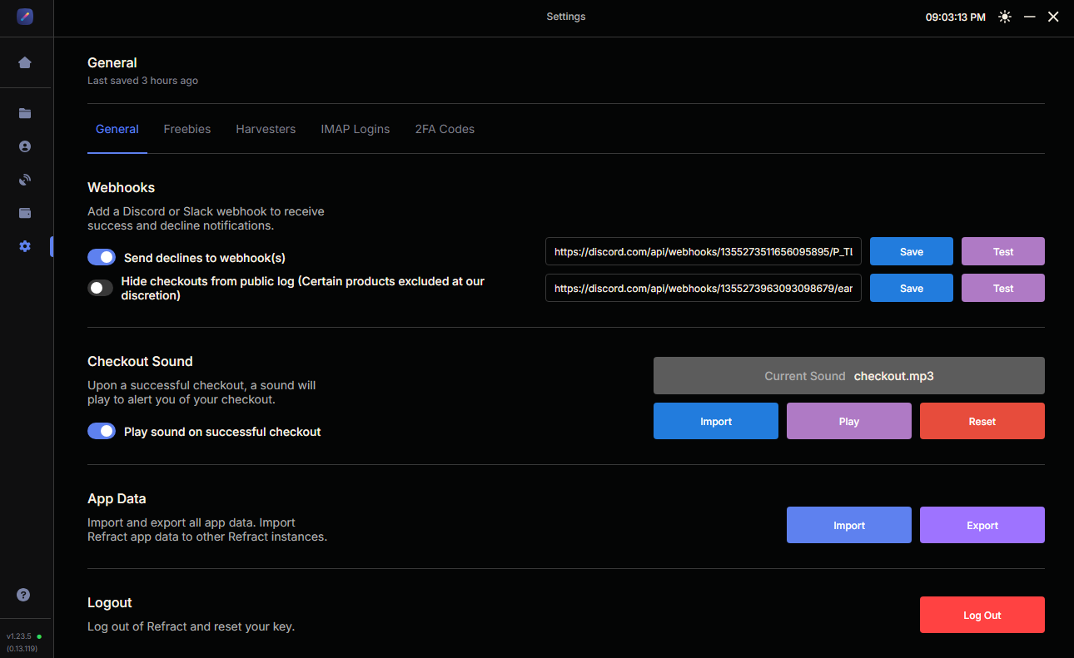This screenshot has width=1074, height=658.
Task: Open Help via the question mark icon
Action: [23, 595]
